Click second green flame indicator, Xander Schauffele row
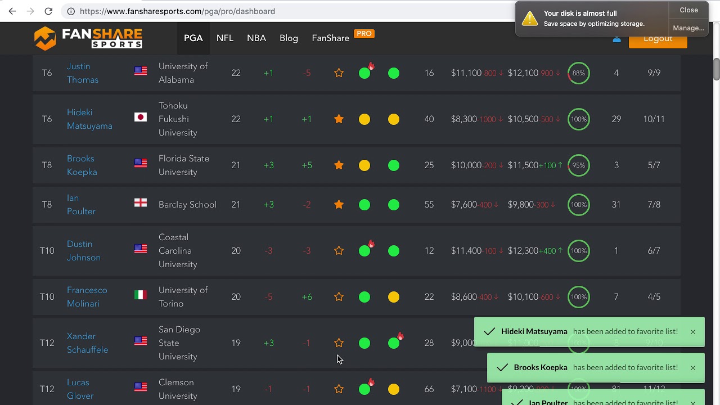The image size is (720, 405). 394,343
